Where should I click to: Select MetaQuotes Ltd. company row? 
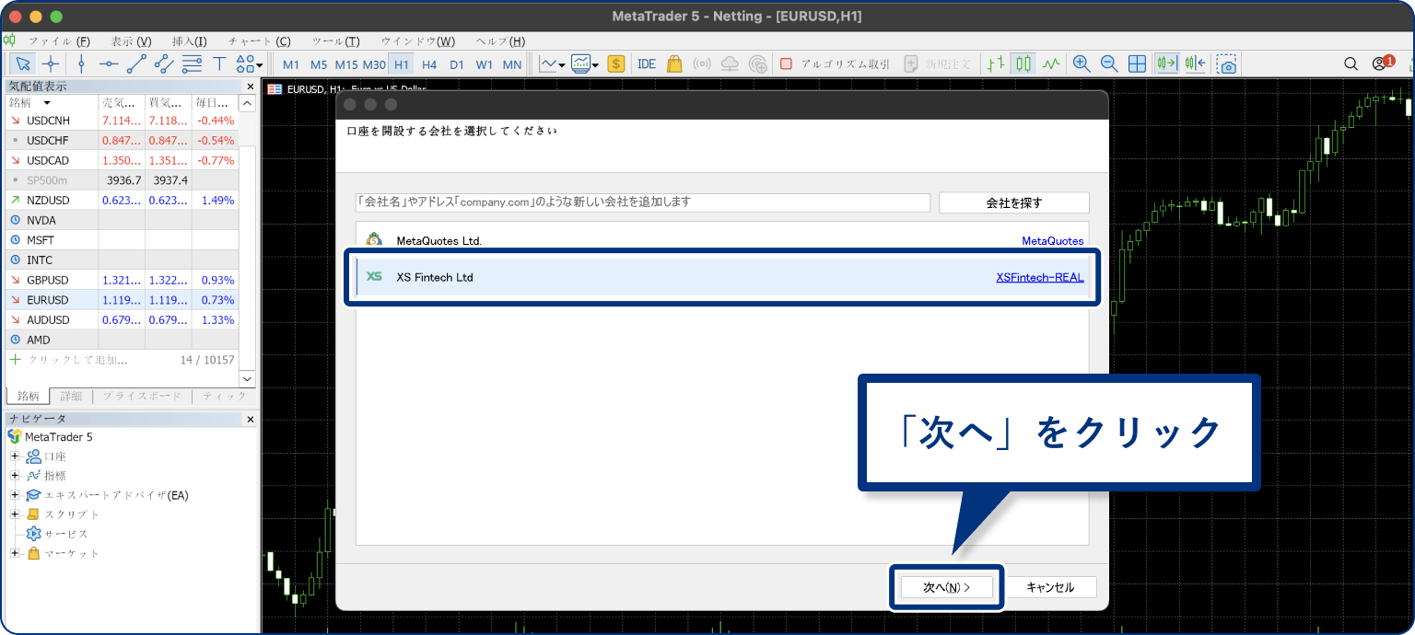pyautogui.click(x=722, y=240)
